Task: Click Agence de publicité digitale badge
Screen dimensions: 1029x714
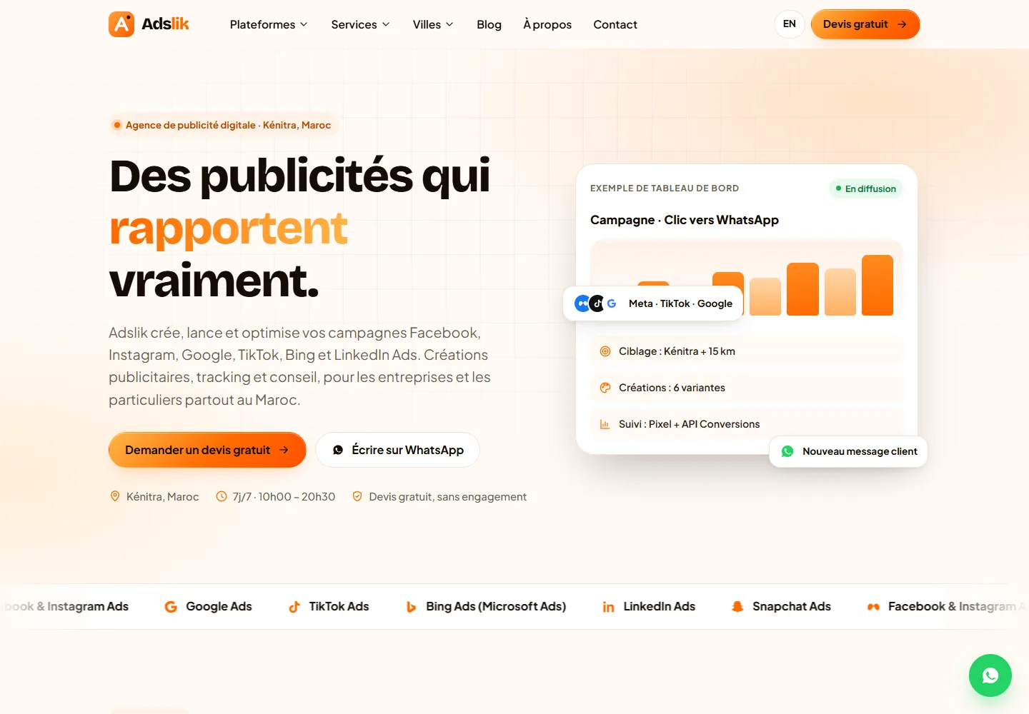Action: [224, 125]
